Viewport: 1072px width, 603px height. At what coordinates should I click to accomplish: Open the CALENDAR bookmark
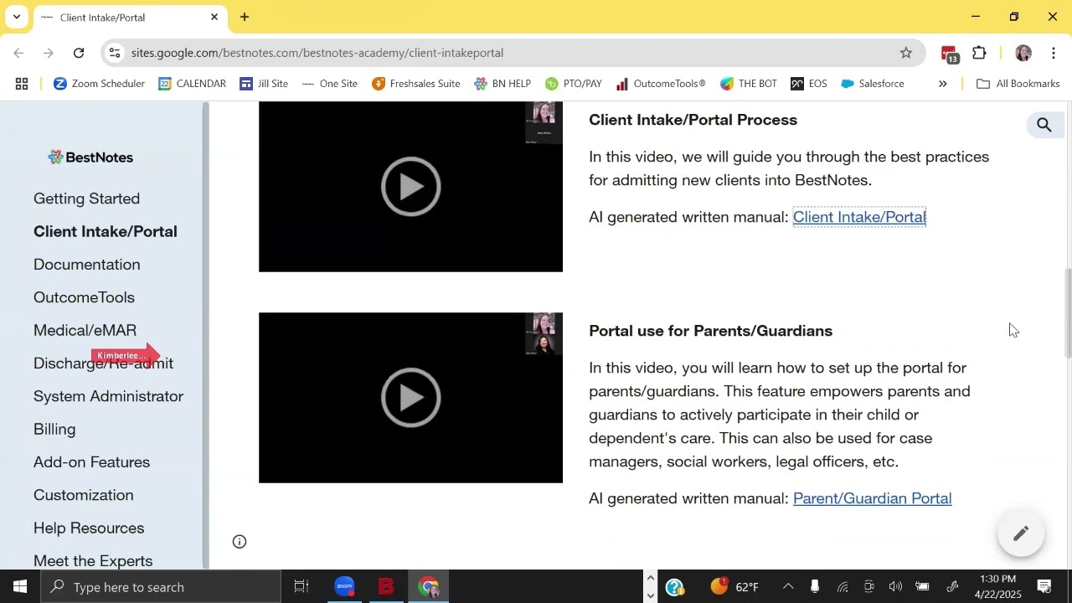click(192, 84)
